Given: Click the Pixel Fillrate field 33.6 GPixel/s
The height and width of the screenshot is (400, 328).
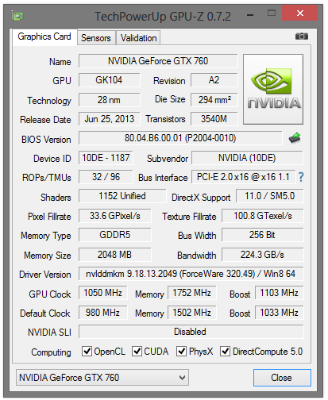Looking at the screenshot, I should 114,216.
